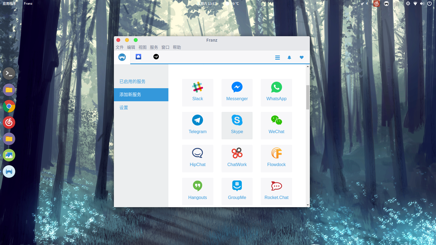The height and width of the screenshot is (245, 436).
Task: Open the 文件 menu
Action: 119,47
